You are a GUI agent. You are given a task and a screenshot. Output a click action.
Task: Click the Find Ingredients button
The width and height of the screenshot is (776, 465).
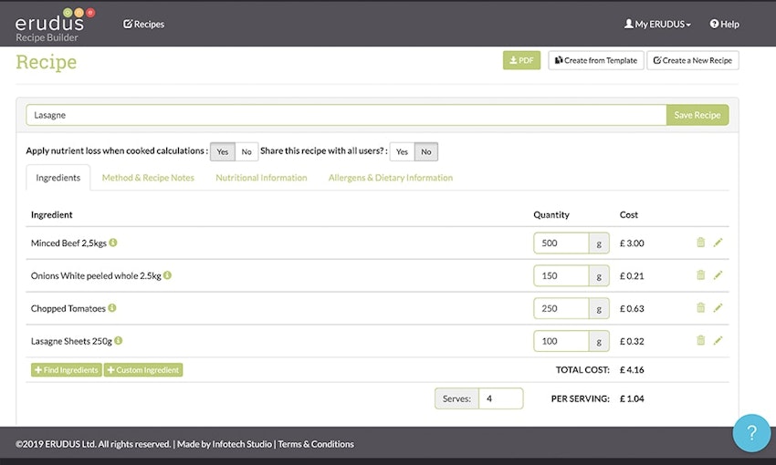[67, 369]
